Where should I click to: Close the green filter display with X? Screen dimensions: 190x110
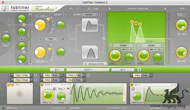click(109, 15)
